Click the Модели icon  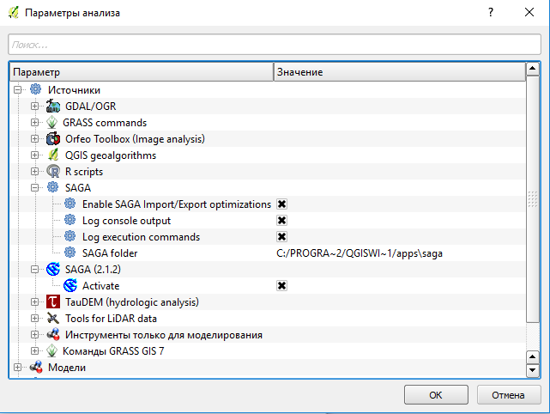click(x=36, y=367)
